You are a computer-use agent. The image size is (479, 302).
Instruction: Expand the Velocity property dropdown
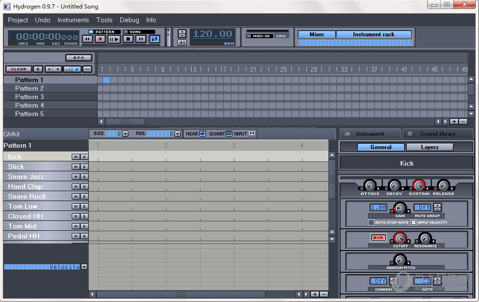point(84,267)
